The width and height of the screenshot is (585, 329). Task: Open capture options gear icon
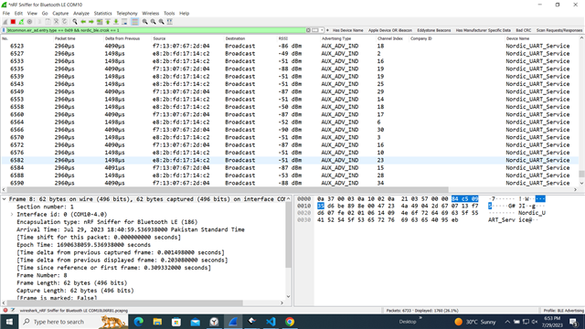[x=29, y=22]
